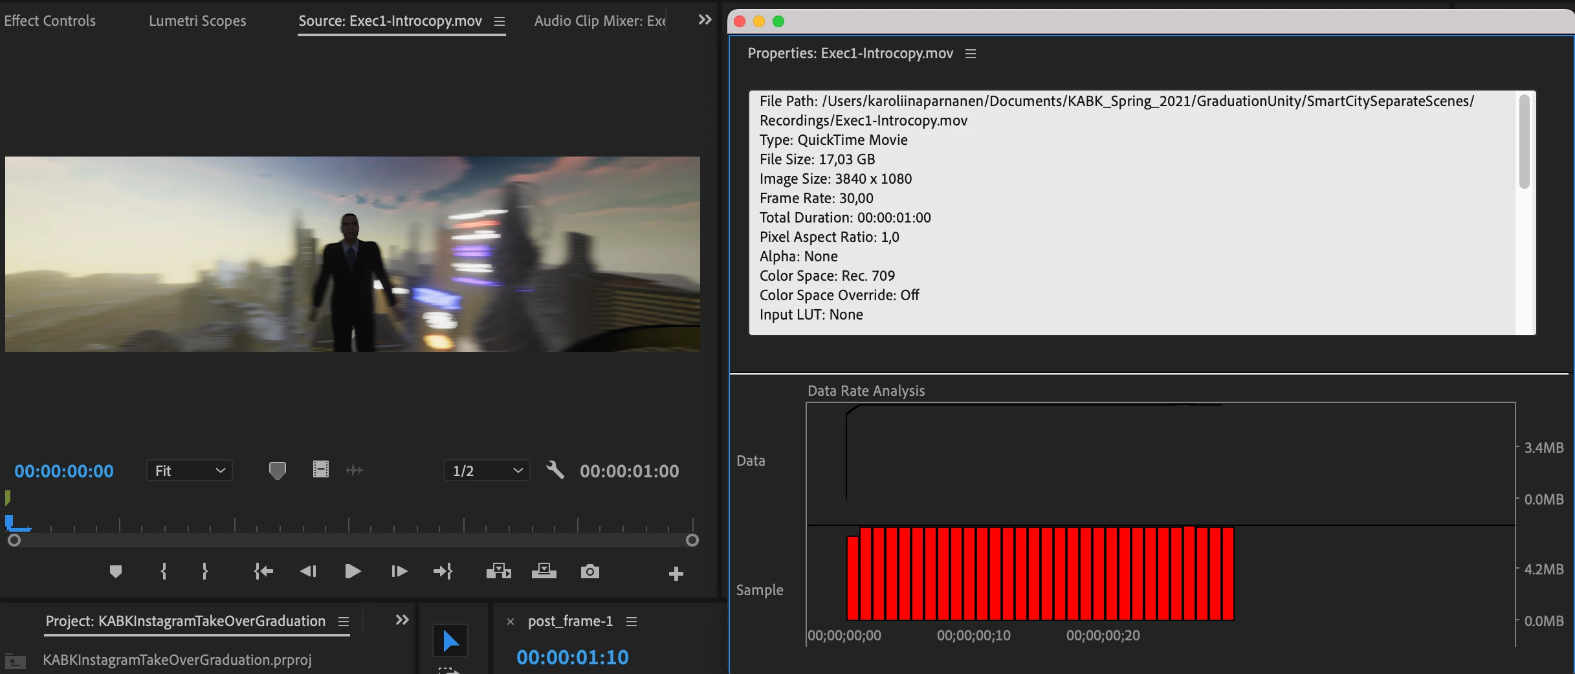Click the Drag Video Only filmstrip icon
The height and width of the screenshot is (674, 1575).
pyautogui.click(x=321, y=470)
